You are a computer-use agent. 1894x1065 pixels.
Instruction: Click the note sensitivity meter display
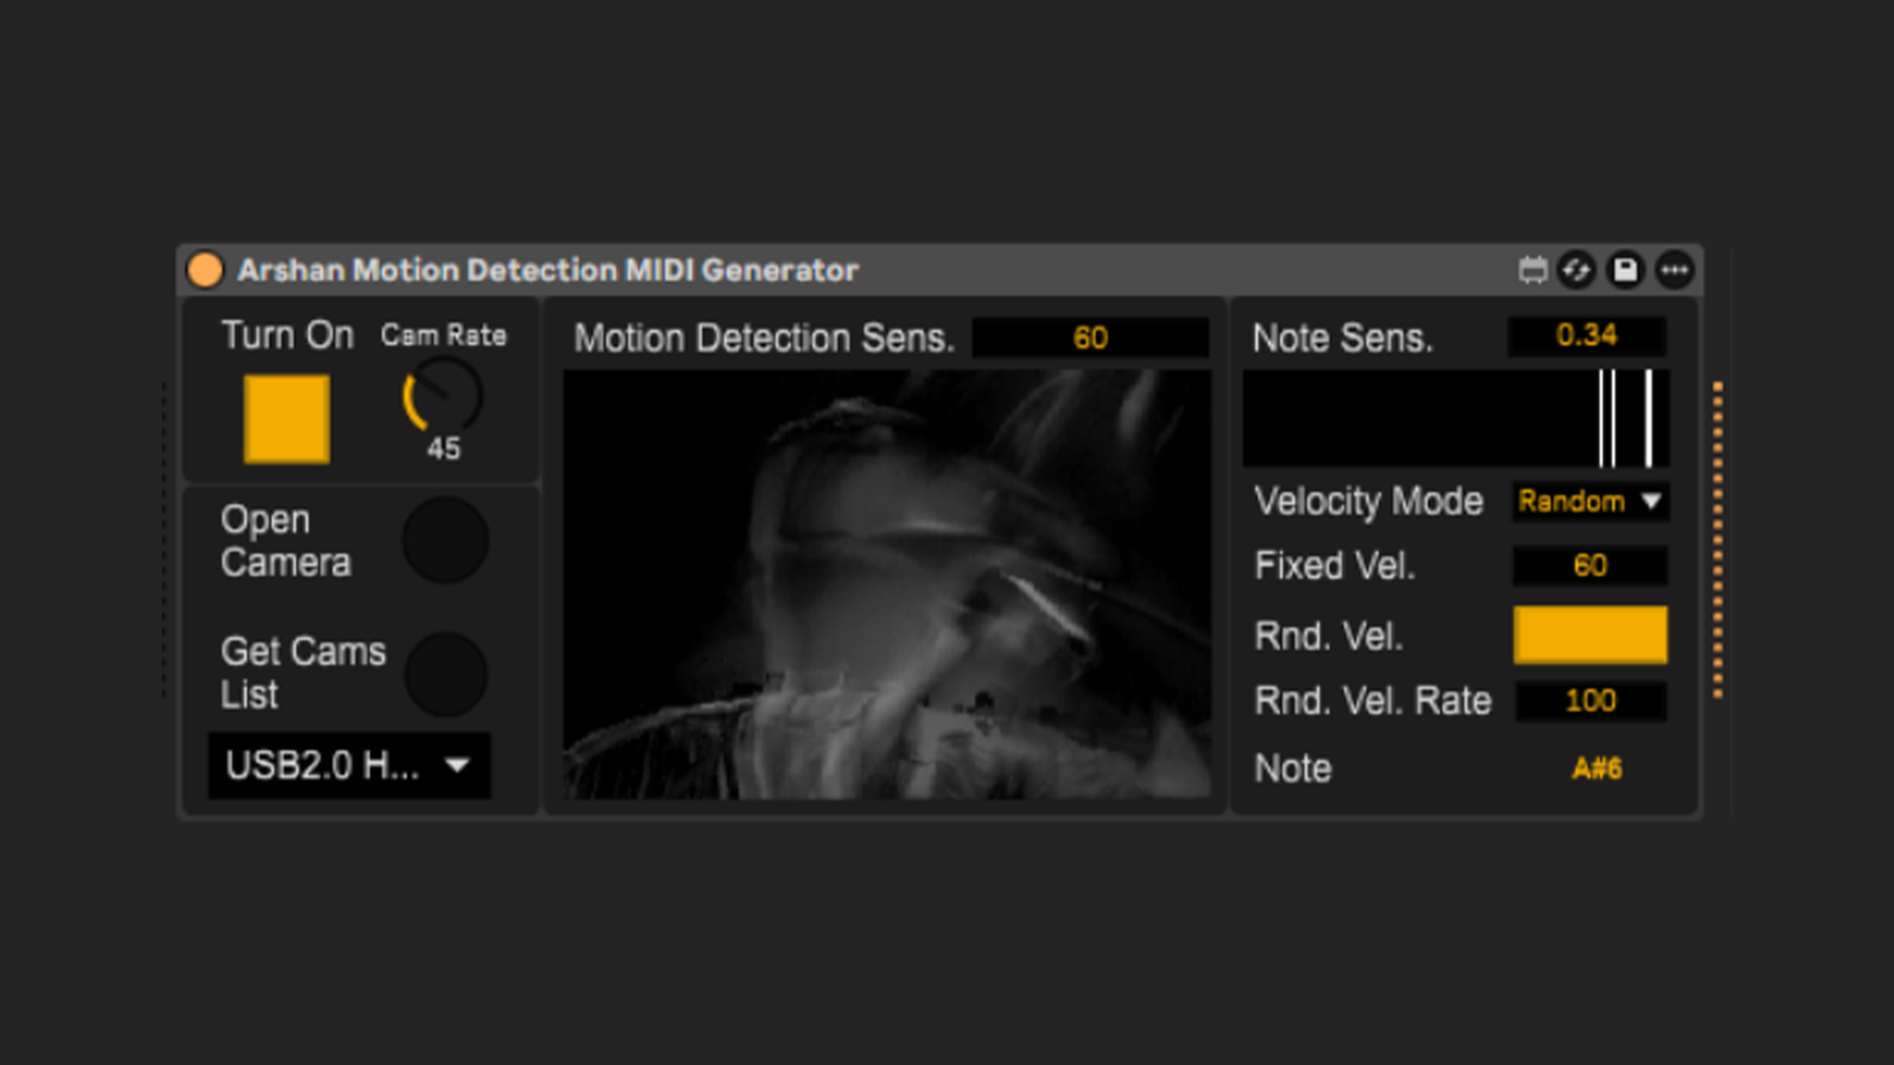click(1455, 418)
